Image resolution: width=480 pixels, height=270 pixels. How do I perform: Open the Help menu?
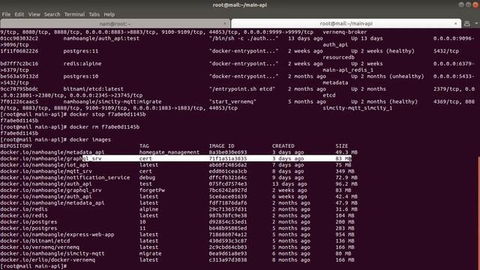tap(109, 14)
